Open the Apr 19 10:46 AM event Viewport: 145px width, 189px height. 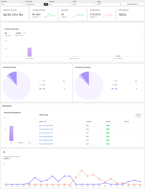(46, 126)
